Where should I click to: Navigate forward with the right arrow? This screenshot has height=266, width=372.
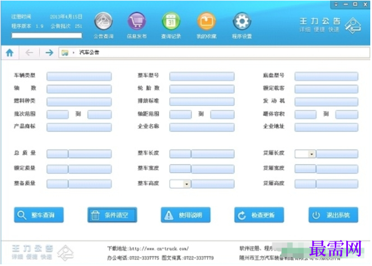tap(49, 53)
